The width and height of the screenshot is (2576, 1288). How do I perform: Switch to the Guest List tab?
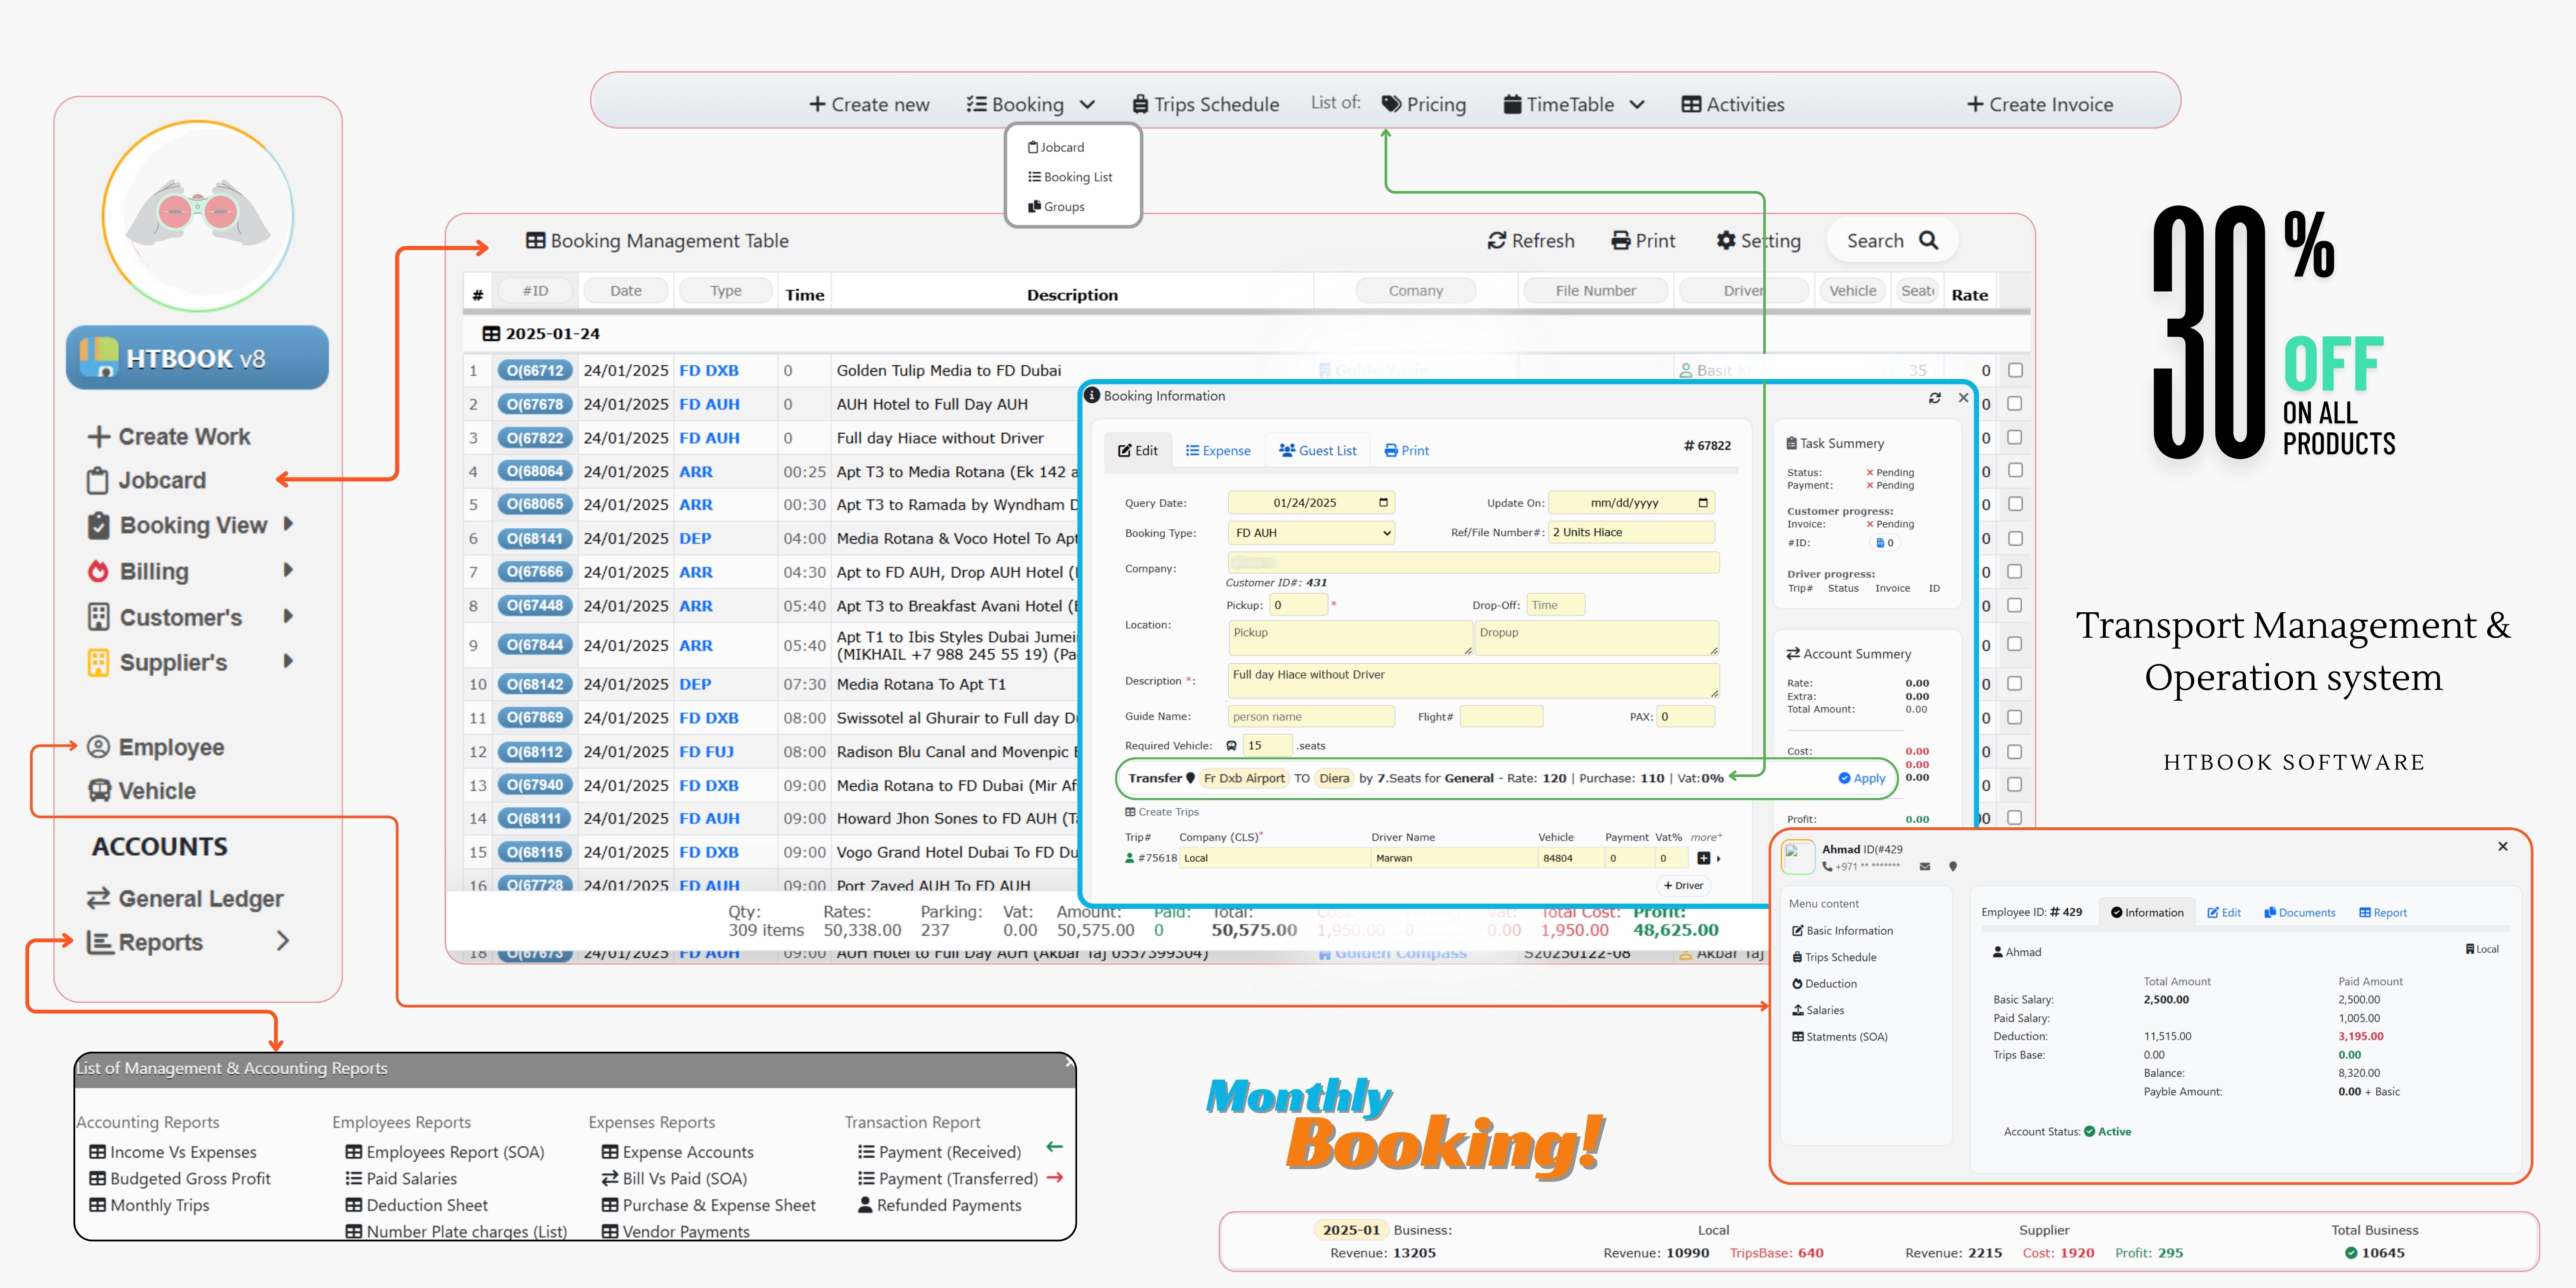point(1318,451)
